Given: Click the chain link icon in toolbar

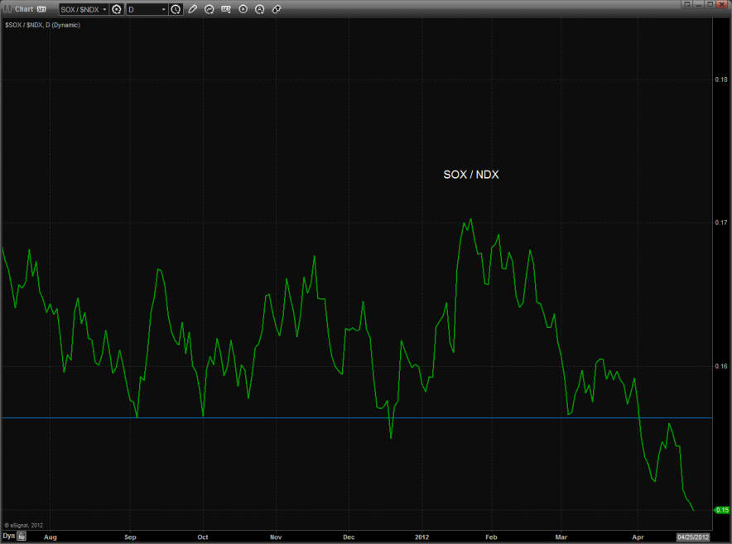Looking at the screenshot, I should point(276,9).
